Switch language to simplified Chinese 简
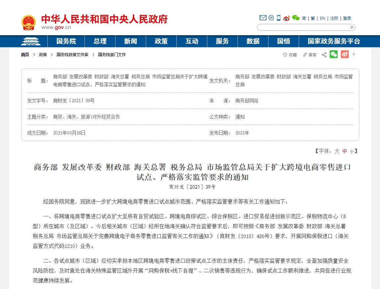380x289 pixels. pos(305,18)
